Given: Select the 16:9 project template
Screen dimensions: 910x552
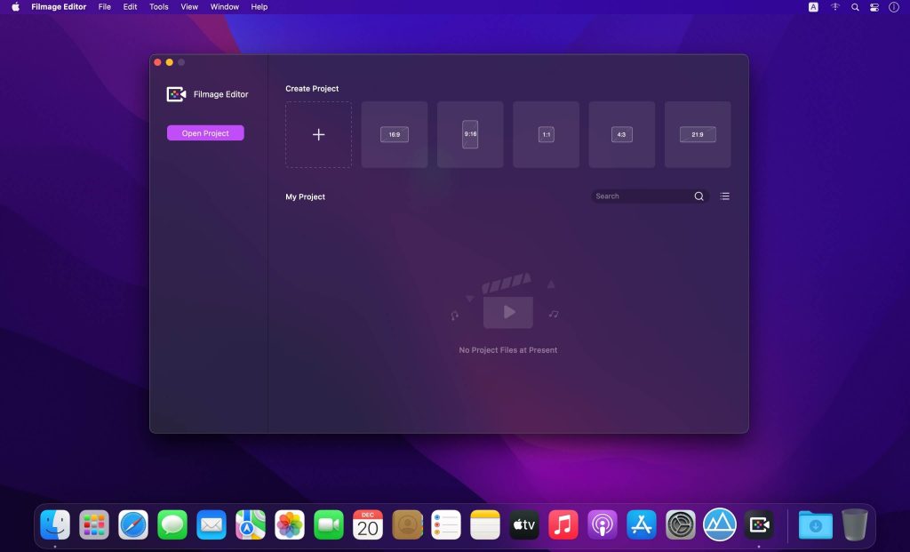Looking at the screenshot, I should 394,134.
